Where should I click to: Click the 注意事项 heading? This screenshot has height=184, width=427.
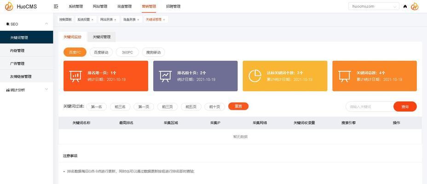70,156
